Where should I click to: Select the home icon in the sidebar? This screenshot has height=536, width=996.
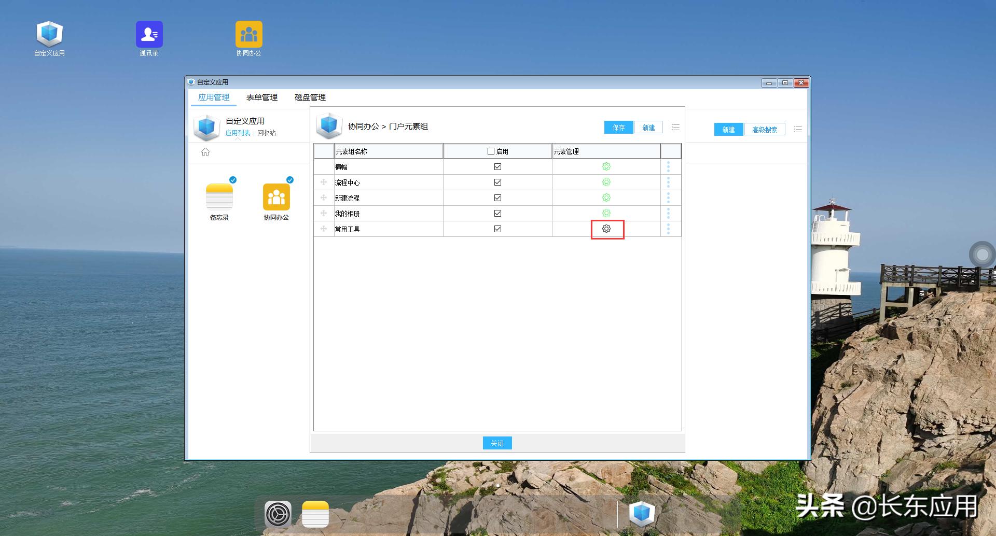point(205,152)
